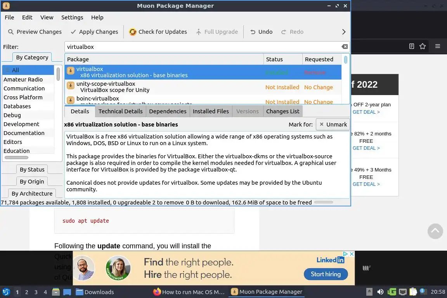This screenshot has height=298, width=447.
Task: Expand the By Architecture filter section
Action: tap(32, 193)
